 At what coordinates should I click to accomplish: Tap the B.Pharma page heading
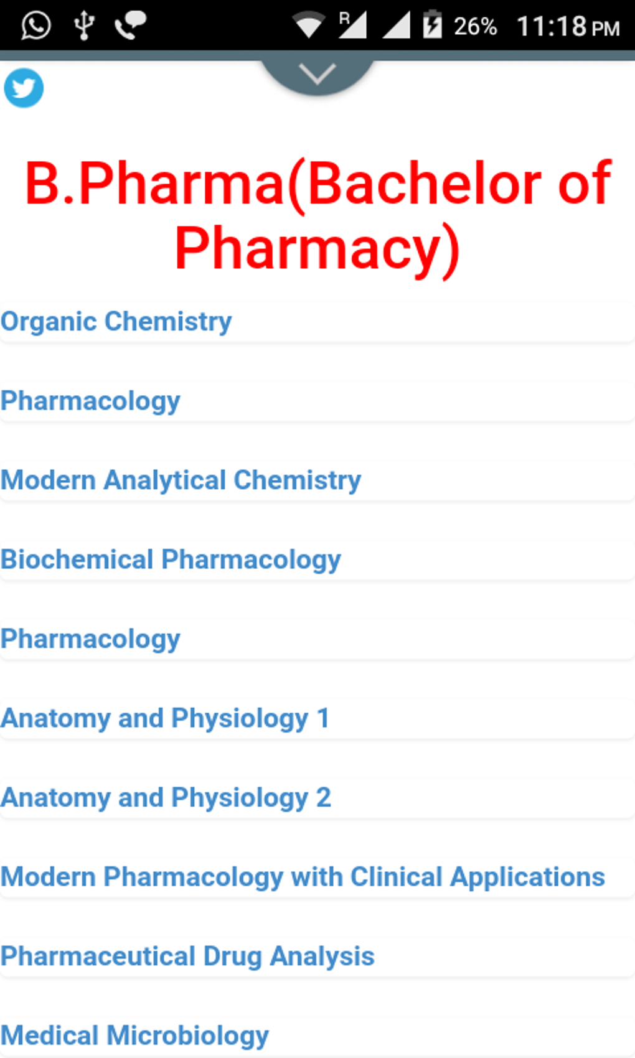tap(317, 215)
